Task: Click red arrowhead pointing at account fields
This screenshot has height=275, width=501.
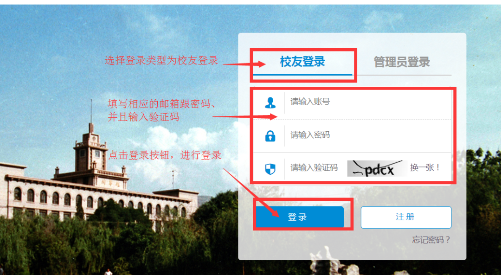Action: point(273,117)
